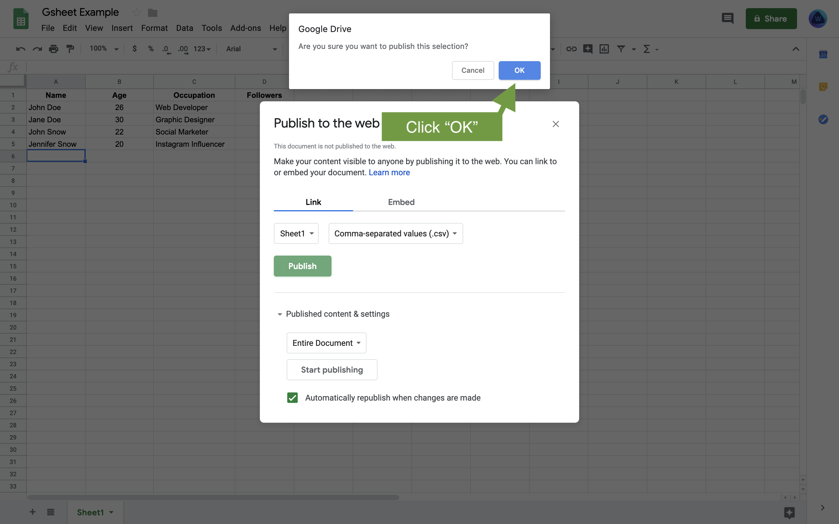The width and height of the screenshot is (839, 524).
Task: Open the Google Sheets home icon
Action: coord(21,19)
